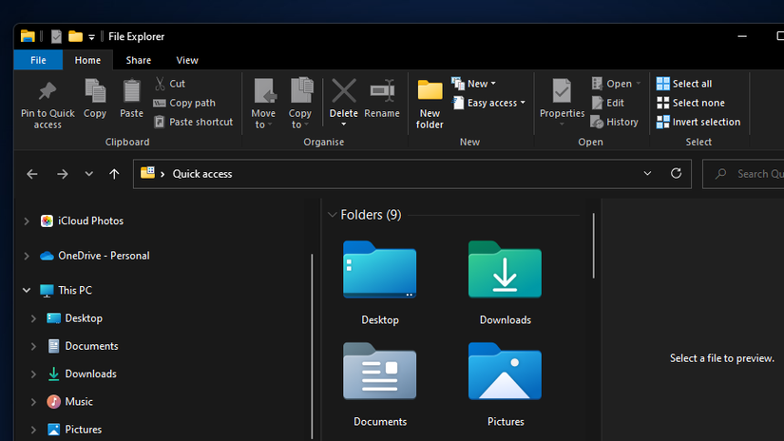Image resolution: width=784 pixels, height=441 pixels.
Task: Expand Downloads under This PC
Action: pos(33,374)
